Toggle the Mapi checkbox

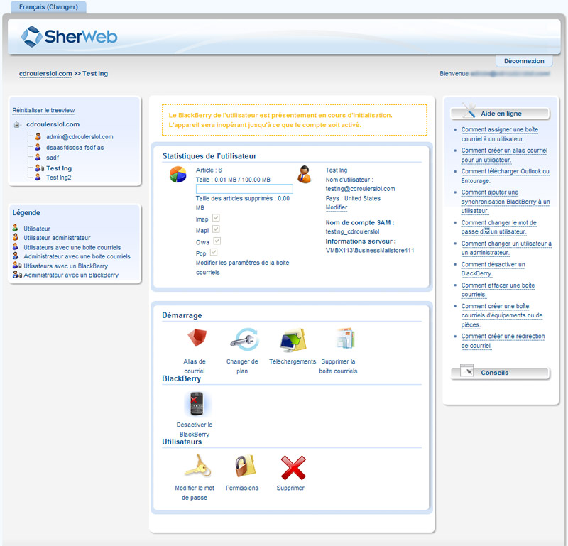216,229
